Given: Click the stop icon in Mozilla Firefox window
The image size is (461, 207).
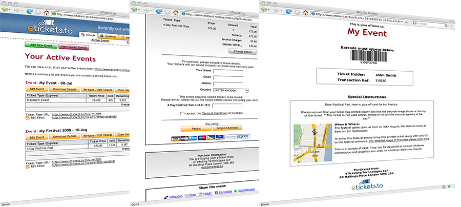Looking at the screenshot, I should [297, 13].
